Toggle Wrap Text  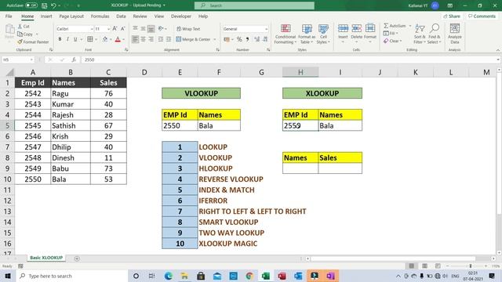(188, 29)
